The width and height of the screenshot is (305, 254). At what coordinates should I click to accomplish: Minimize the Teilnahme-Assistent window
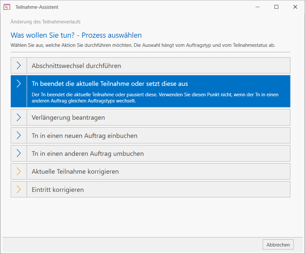click(258, 7)
